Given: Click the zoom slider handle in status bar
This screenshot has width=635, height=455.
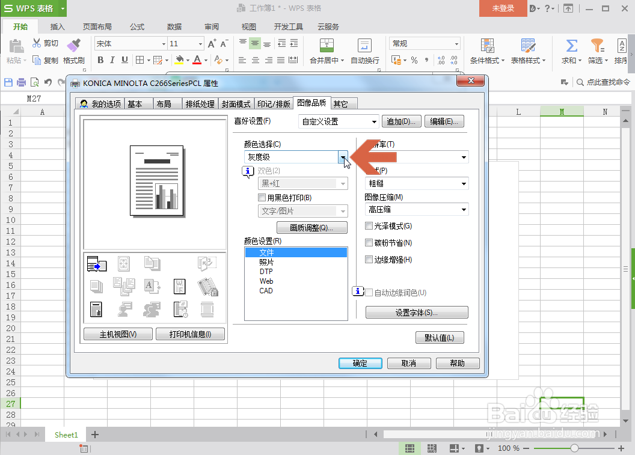Looking at the screenshot, I should tap(574, 448).
